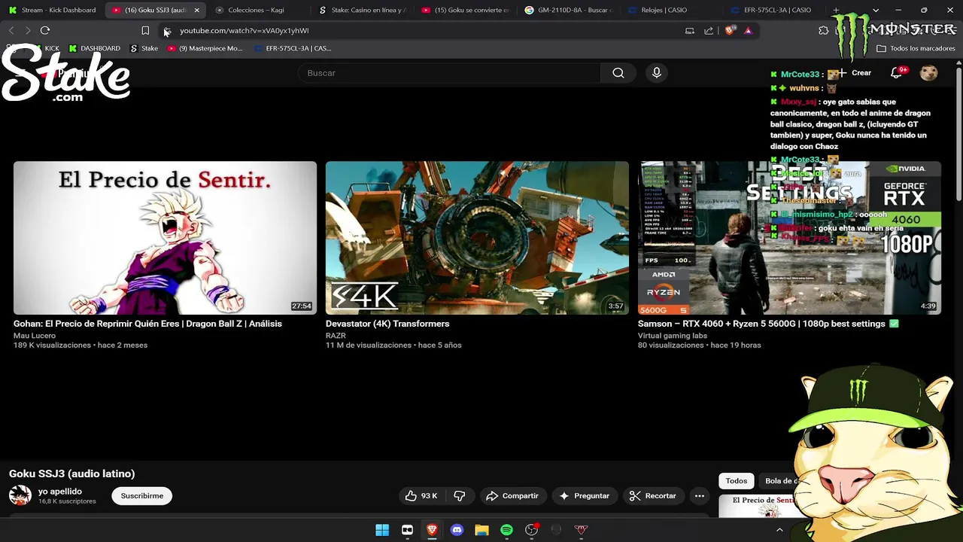Select the Todos filter chip
The height and width of the screenshot is (542, 963).
pos(736,481)
